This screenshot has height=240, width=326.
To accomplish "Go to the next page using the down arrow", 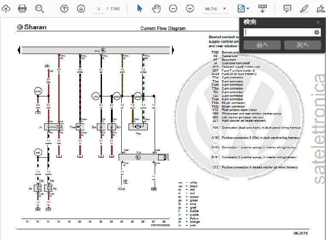I will click(x=81, y=9).
